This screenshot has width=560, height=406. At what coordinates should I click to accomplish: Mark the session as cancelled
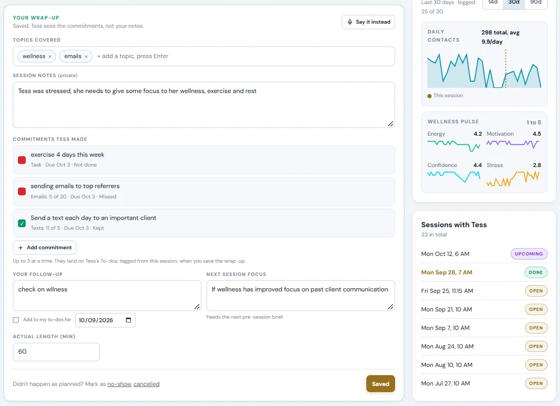[x=146, y=384]
